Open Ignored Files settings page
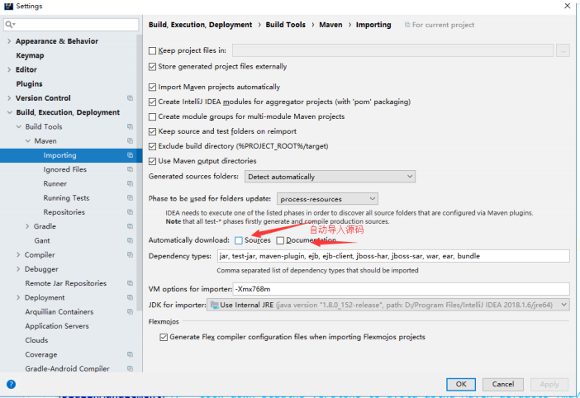 click(x=64, y=169)
